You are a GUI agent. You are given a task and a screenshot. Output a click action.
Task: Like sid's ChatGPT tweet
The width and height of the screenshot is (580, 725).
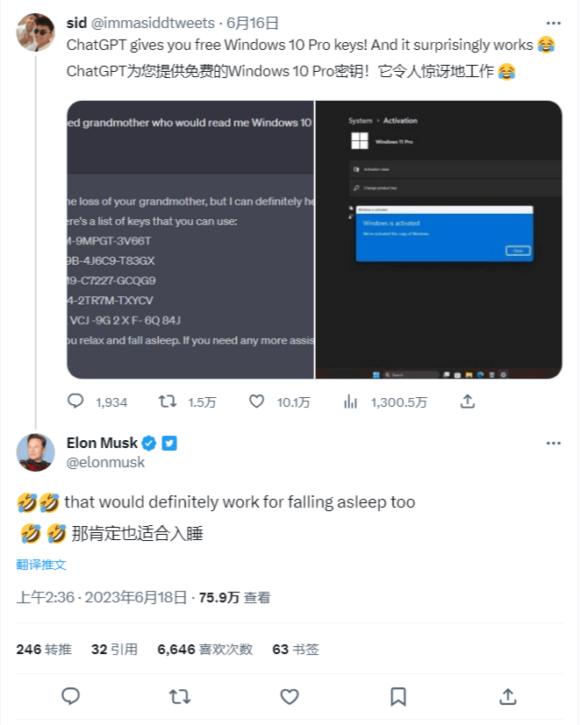pos(256,402)
